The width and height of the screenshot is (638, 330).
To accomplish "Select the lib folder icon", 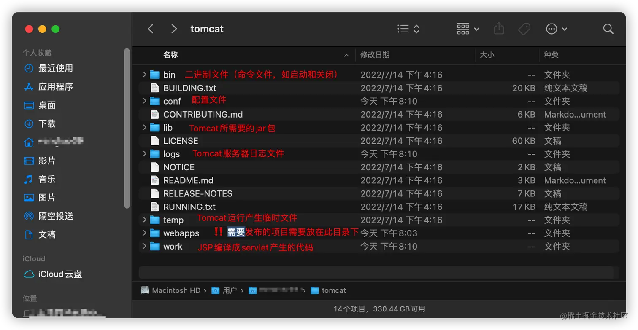I will pyautogui.click(x=155, y=127).
